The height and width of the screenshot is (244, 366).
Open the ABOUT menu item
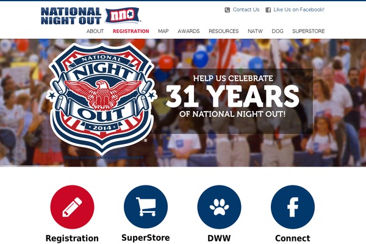95,31
